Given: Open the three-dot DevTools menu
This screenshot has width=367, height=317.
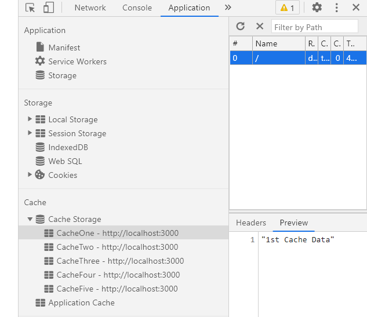Looking at the screenshot, I should 337,8.
